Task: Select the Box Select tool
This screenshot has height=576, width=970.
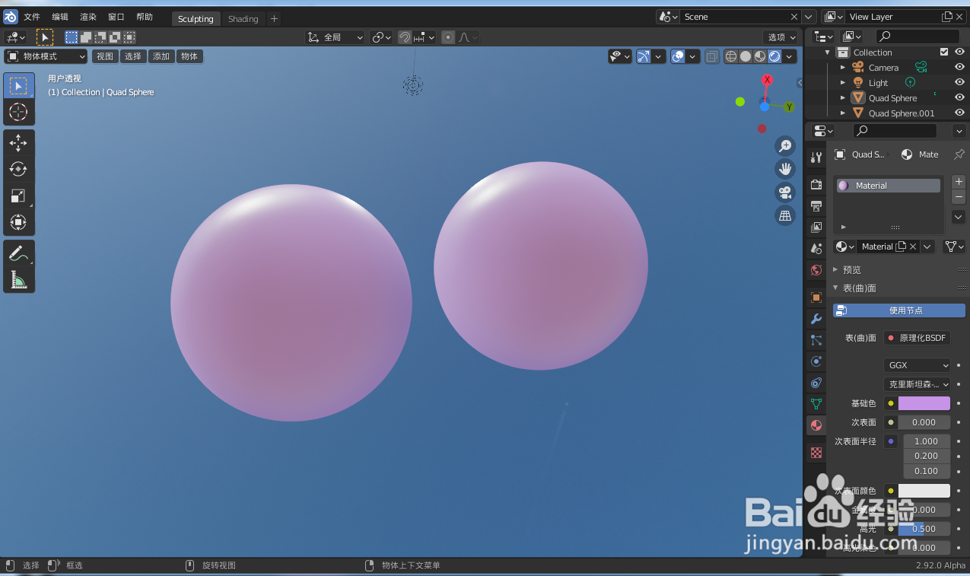Action: 19,85
